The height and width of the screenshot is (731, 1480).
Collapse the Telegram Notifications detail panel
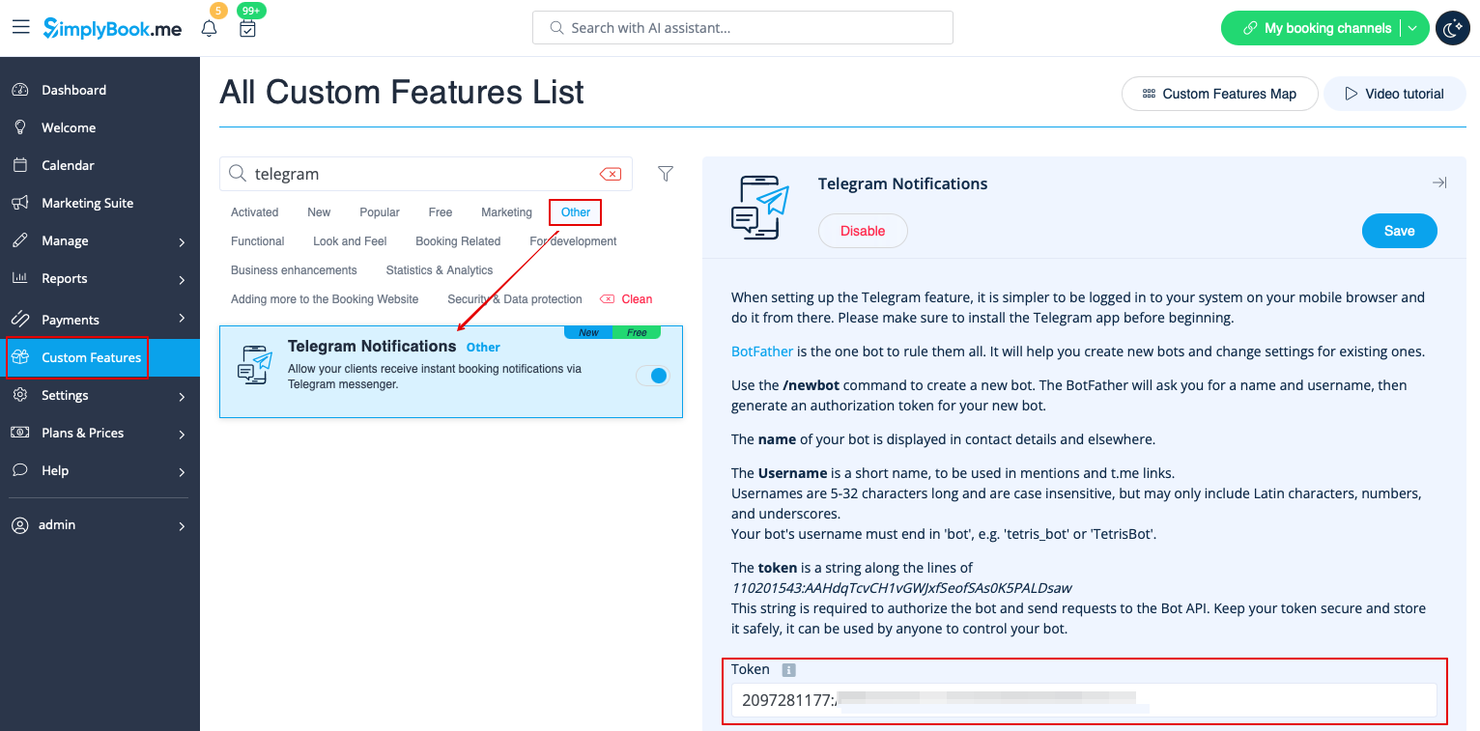[1439, 183]
